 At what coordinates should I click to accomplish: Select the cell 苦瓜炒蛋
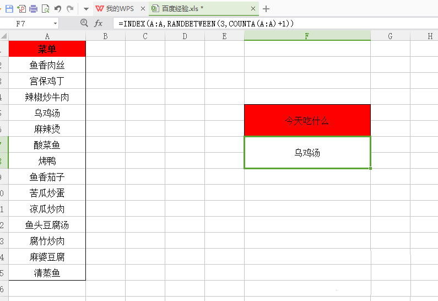[x=47, y=192]
